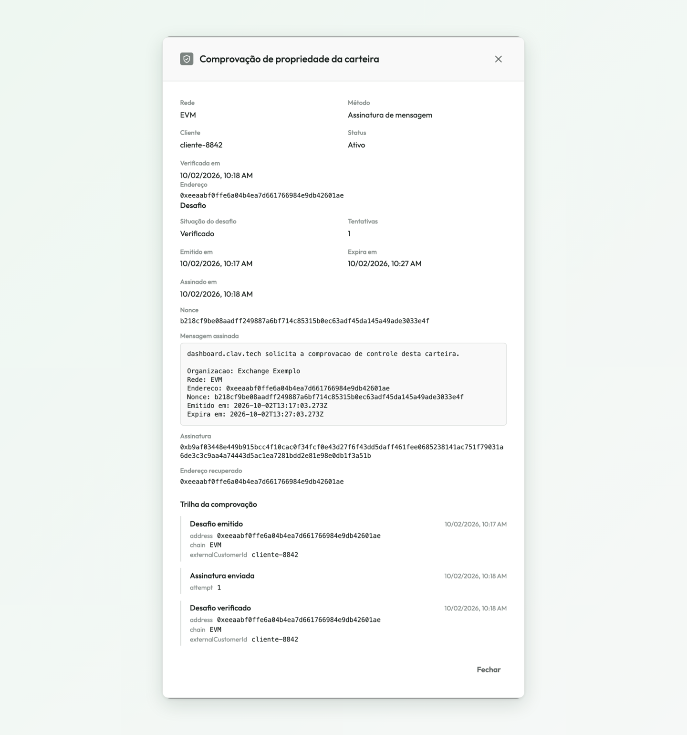This screenshot has width=687, height=735.
Task: Select externalCustomerId value under "Desafio emitido"
Action: pos(275,555)
